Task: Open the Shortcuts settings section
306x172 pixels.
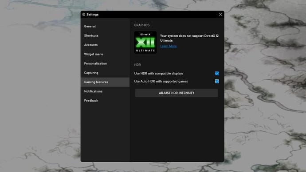Action: click(x=105, y=36)
